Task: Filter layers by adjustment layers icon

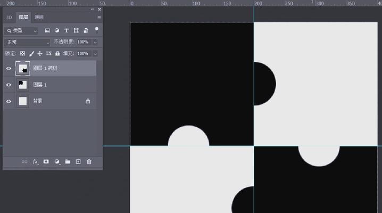Action: [57, 30]
